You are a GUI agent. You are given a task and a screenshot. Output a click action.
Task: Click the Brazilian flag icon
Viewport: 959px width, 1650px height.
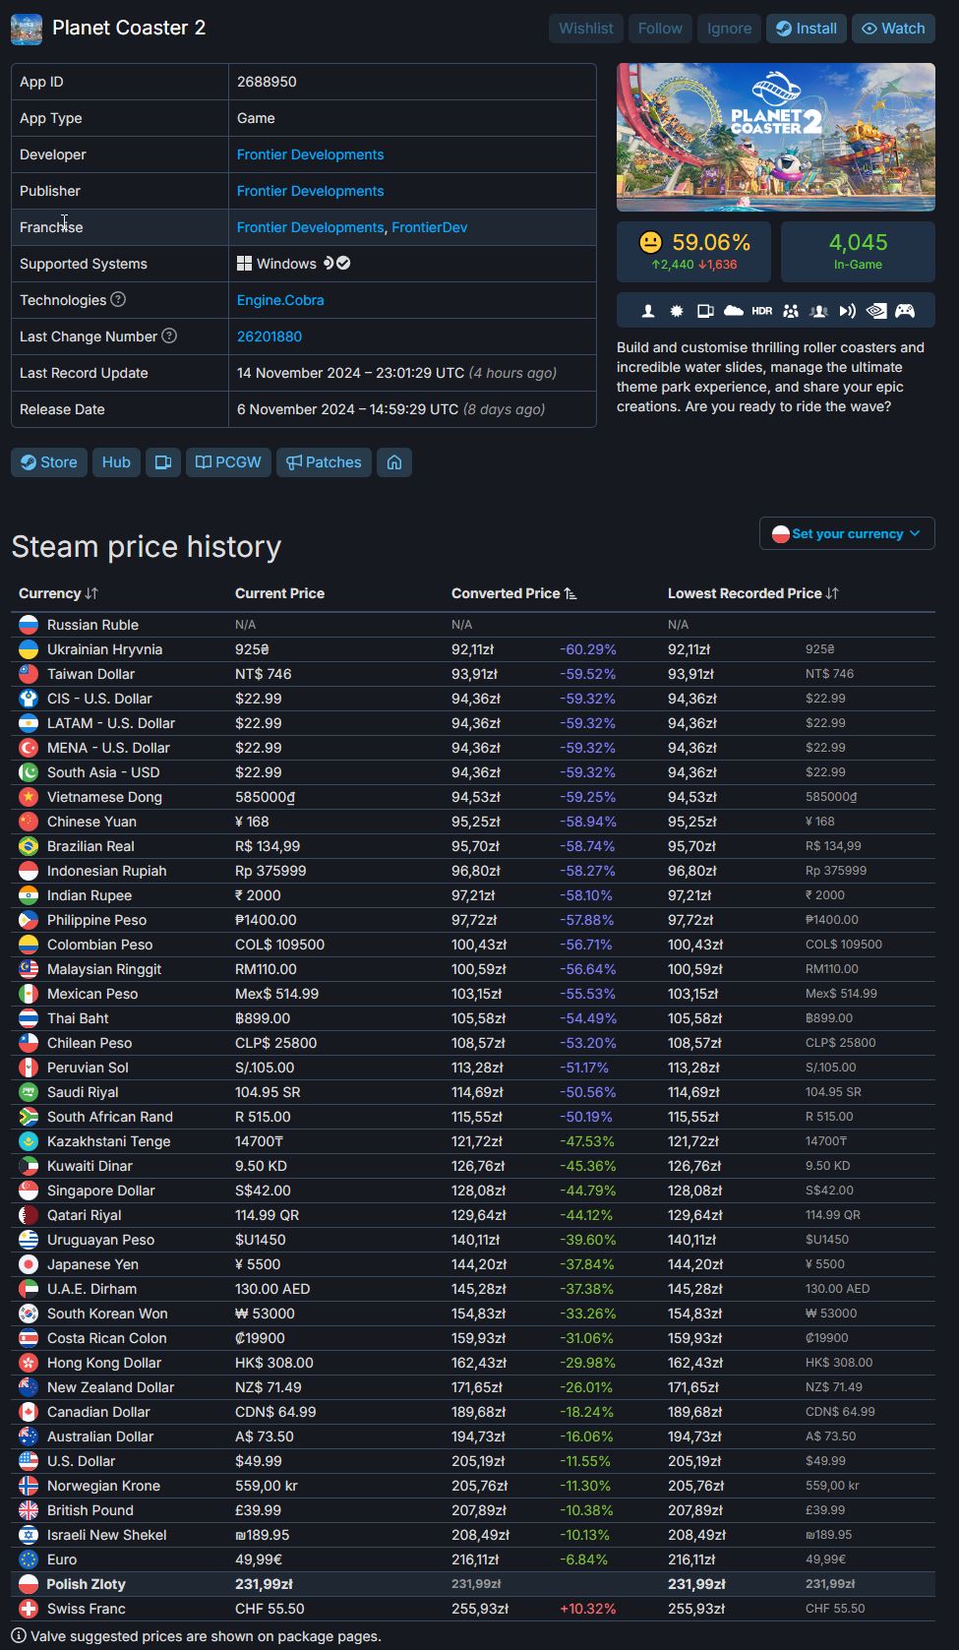[29, 846]
